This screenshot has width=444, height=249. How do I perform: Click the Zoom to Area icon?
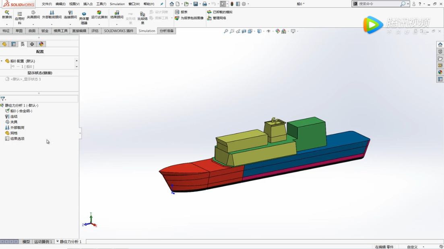click(x=232, y=31)
